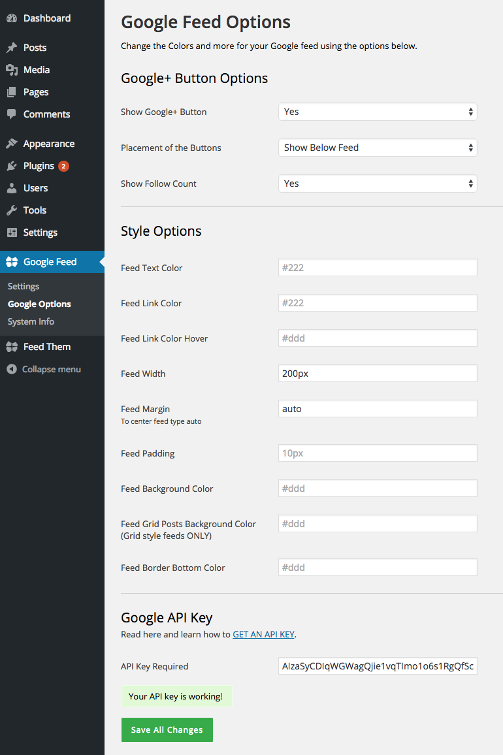Open the Appearance menu item
The height and width of the screenshot is (755, 503).
[x=52, y=144]
